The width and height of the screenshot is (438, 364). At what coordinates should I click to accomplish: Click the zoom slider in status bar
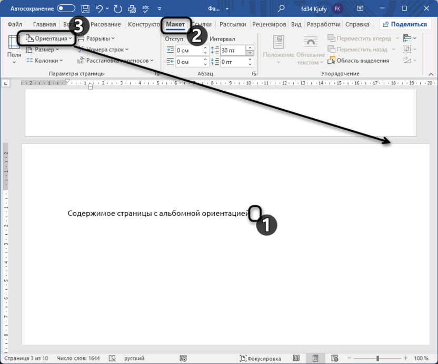tap(379, 358)
